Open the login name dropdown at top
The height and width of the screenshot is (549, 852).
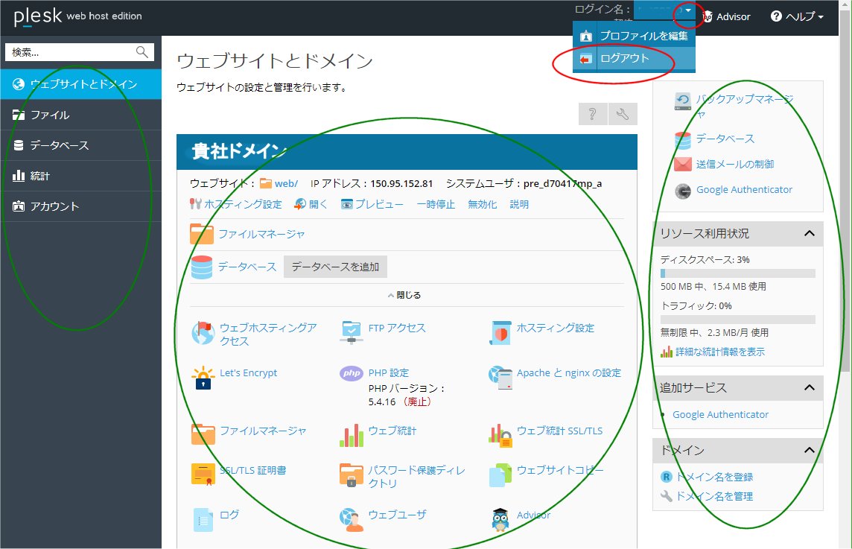pyautogui.click(x=686, y=12)
